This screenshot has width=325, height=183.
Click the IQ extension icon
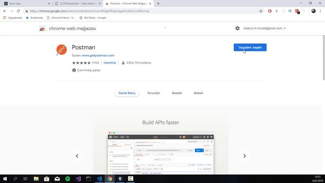coord(290,11)
